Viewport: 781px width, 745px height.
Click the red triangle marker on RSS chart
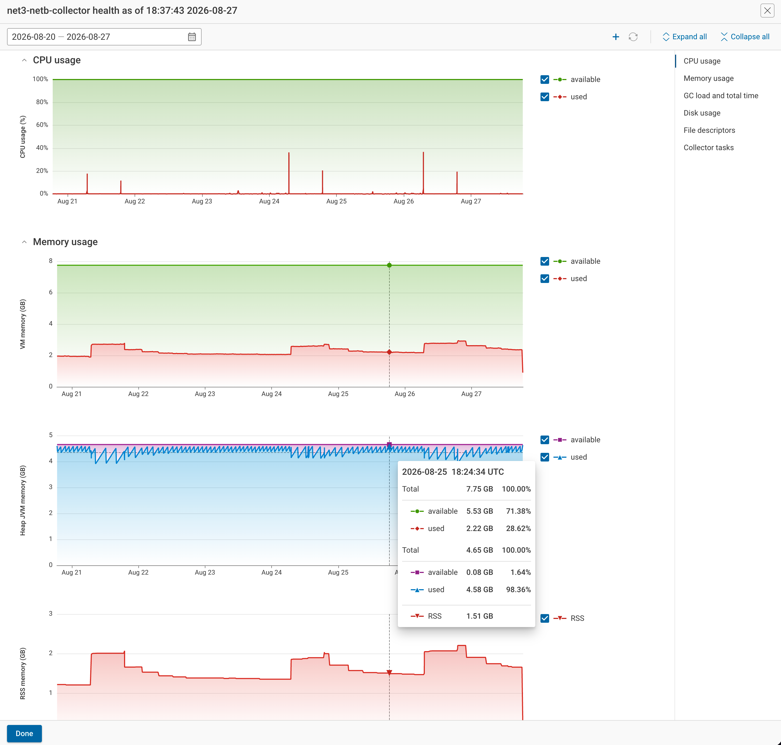click(x=389, y=673)
